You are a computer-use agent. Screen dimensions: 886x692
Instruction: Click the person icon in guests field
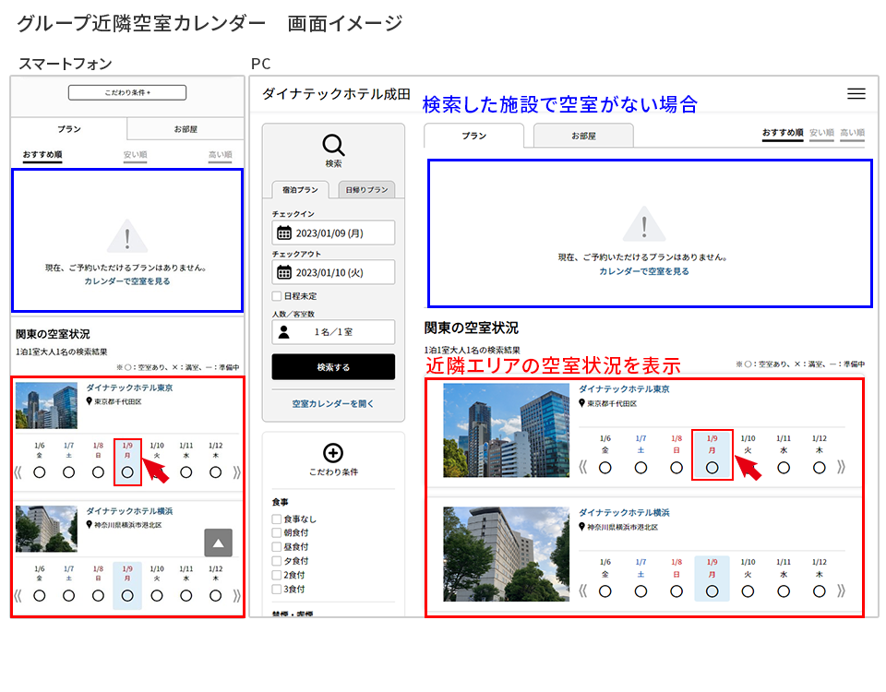click(x=284, y=332)
